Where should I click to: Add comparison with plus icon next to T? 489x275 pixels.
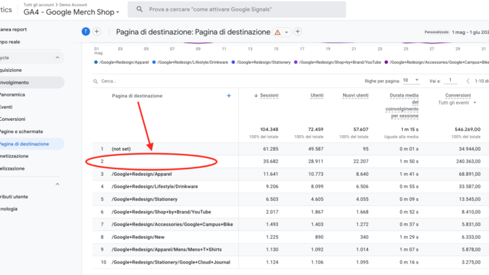pyautogui.click(x=96, y=31)
